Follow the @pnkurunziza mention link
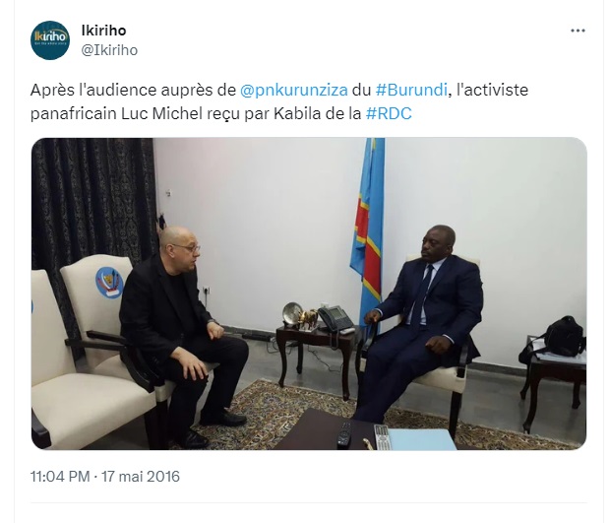 coord(294,90)
